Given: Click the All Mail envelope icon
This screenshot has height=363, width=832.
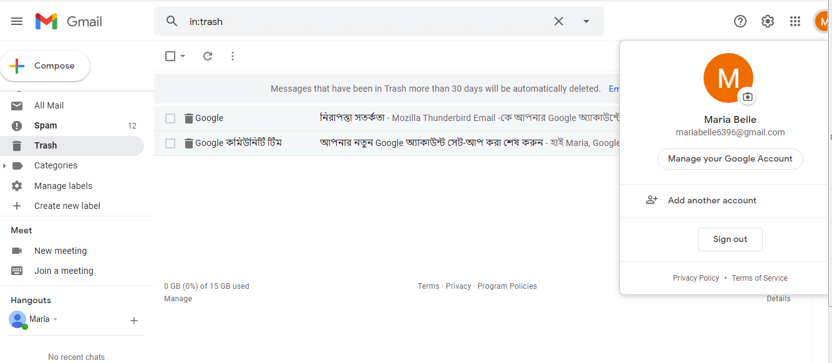Looking at the screenshot, I should pos(17,105).
